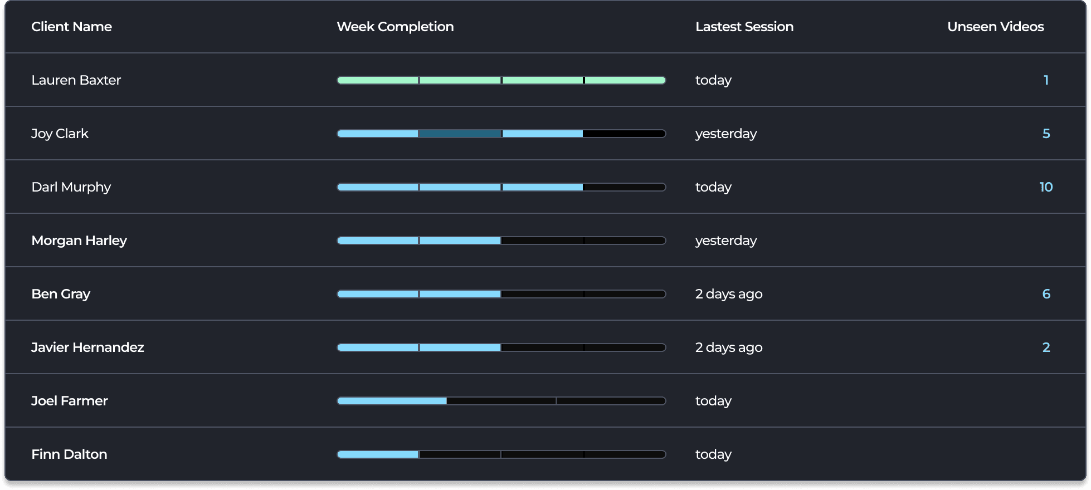This screenshot has height=490, width=1091.
Task: Open Javier Hernandez client entry
Action: coord(87,347)
